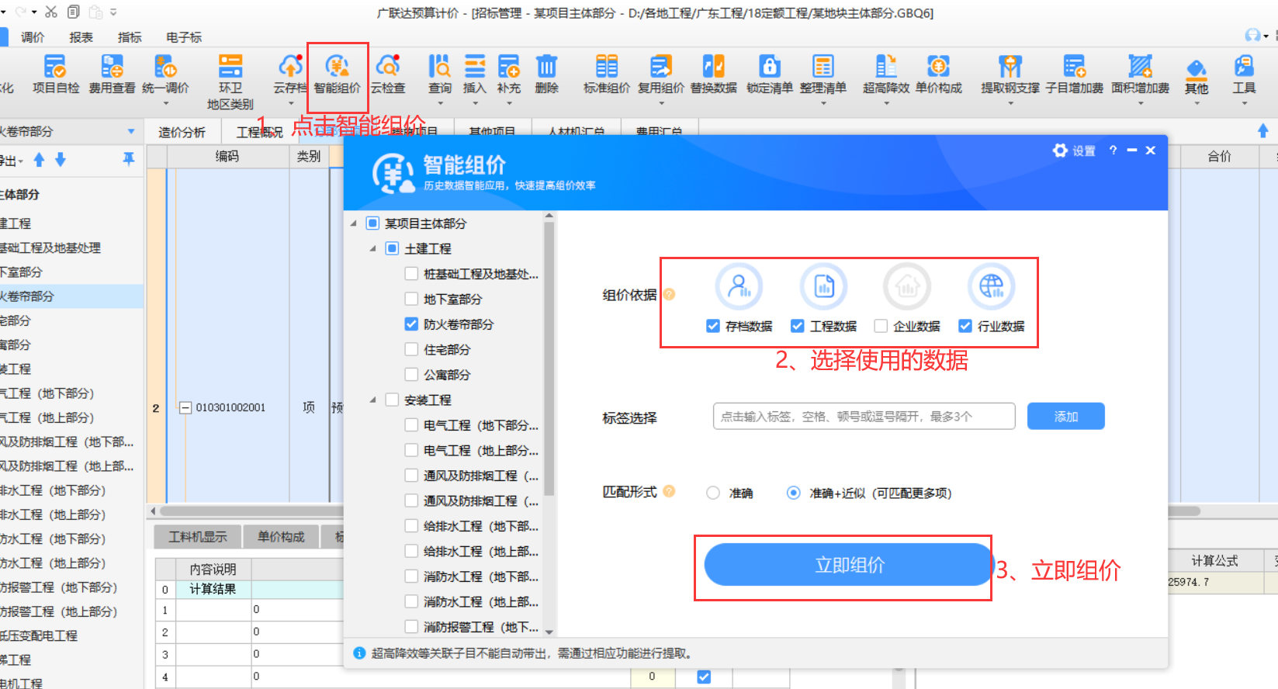Viewport: 1278px width, 689px height.
Task: Open the 报表 menu
Action: (81, 37)
